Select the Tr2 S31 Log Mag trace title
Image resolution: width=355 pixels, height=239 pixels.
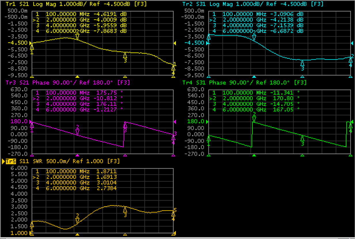[x=253, y=4]
